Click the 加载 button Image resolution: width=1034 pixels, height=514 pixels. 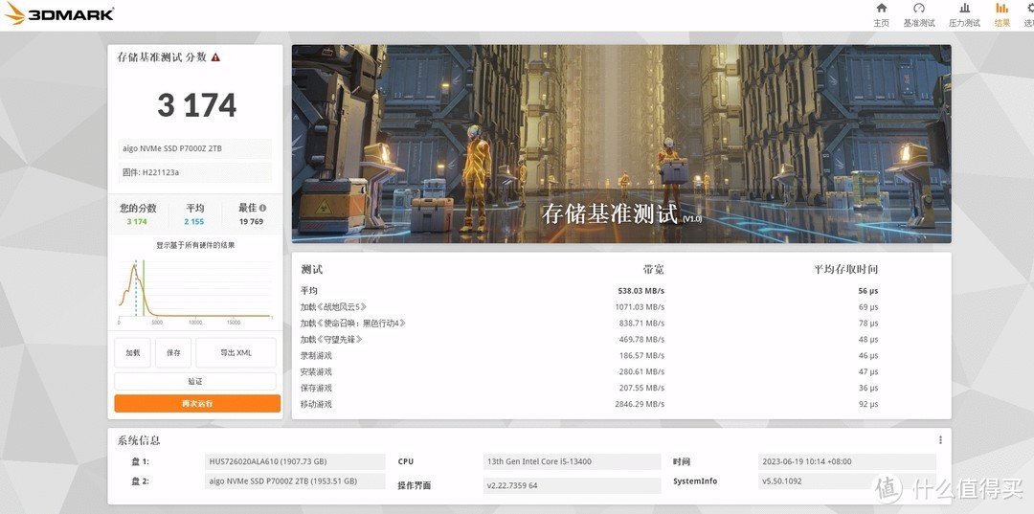pyautogui.click(x=132, y=352)
